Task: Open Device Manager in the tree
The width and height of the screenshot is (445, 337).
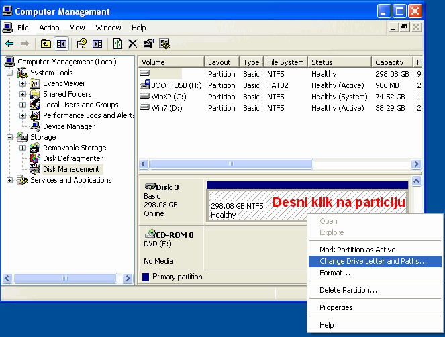Action: tap(68, 126)
